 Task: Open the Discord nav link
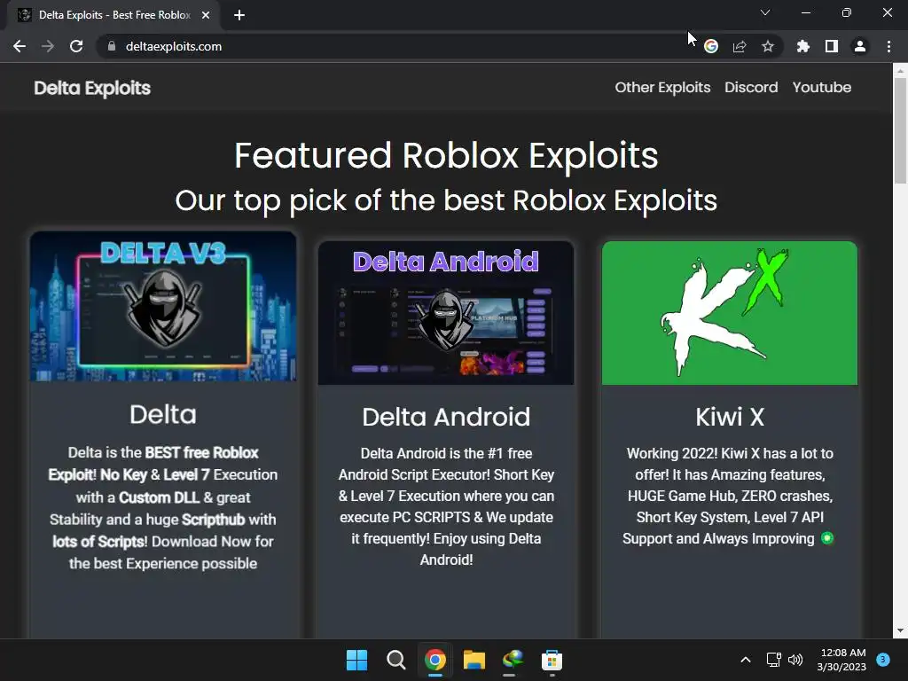click(751, 88)
